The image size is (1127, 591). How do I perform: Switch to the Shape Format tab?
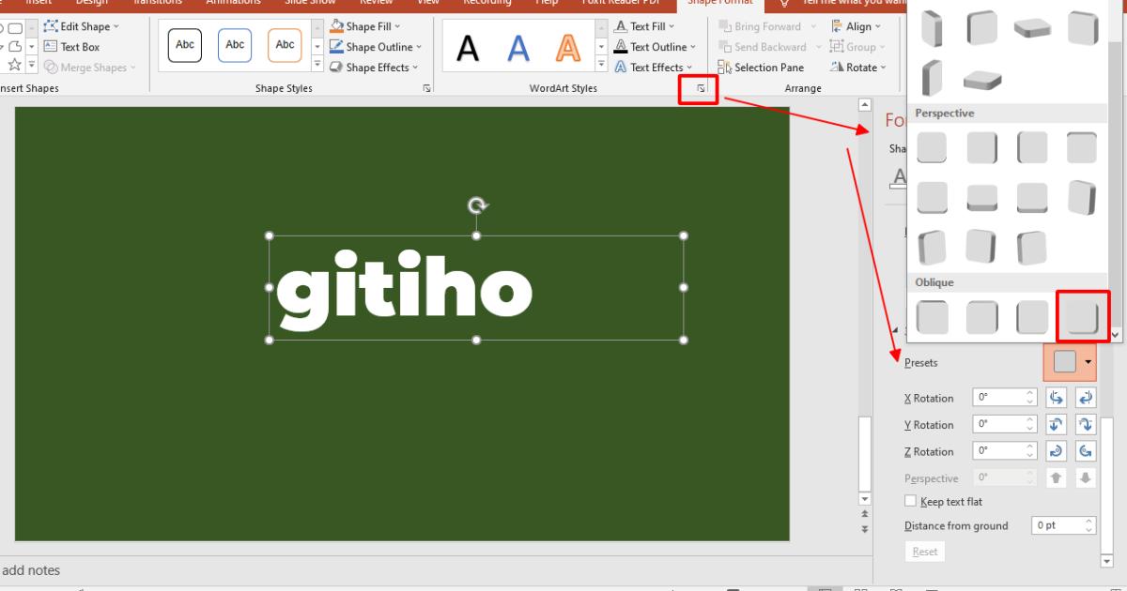click(x=720, y=3)
